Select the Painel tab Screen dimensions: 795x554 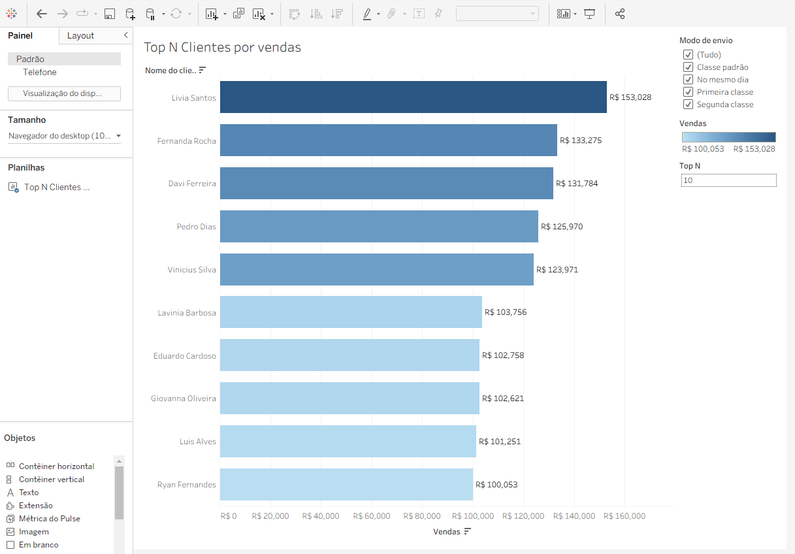click(20, 35)
